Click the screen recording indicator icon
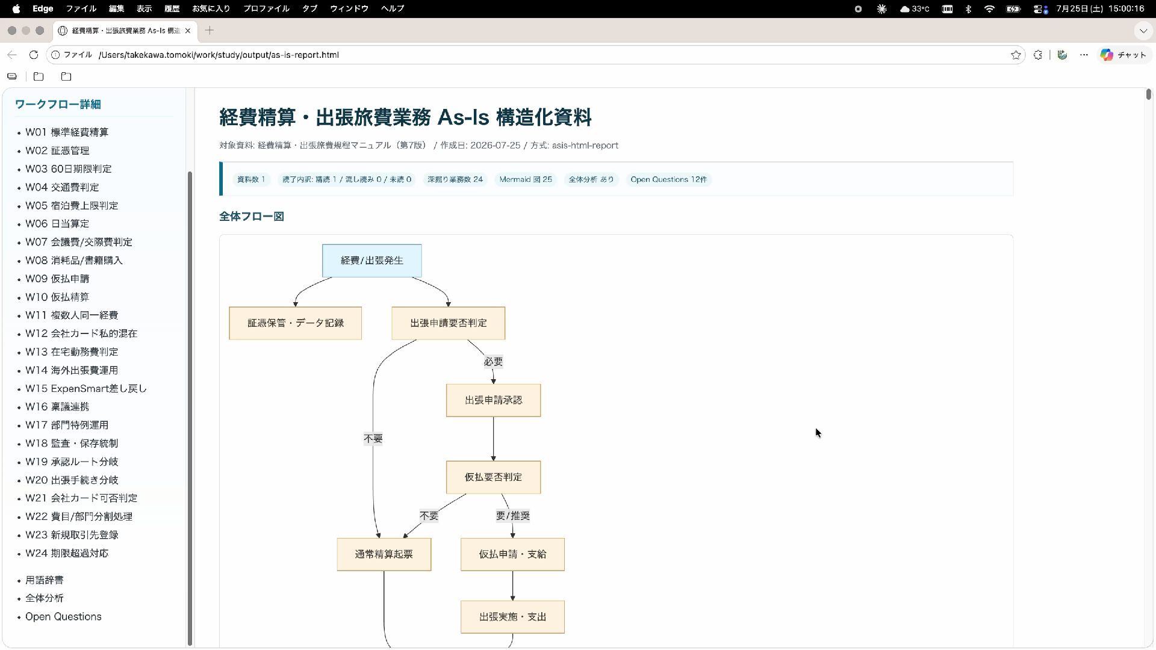The width and height of the screenshot is (1156, 650). click(x=858, y=9)
